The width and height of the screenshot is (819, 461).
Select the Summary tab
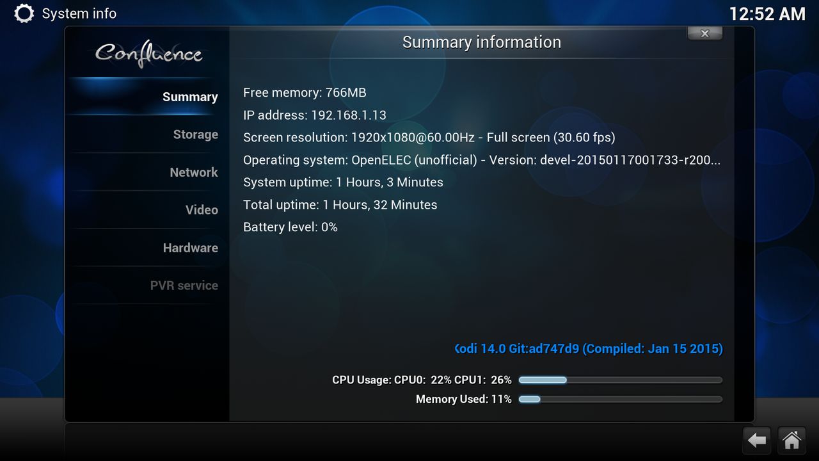click(x=189, y=97)
